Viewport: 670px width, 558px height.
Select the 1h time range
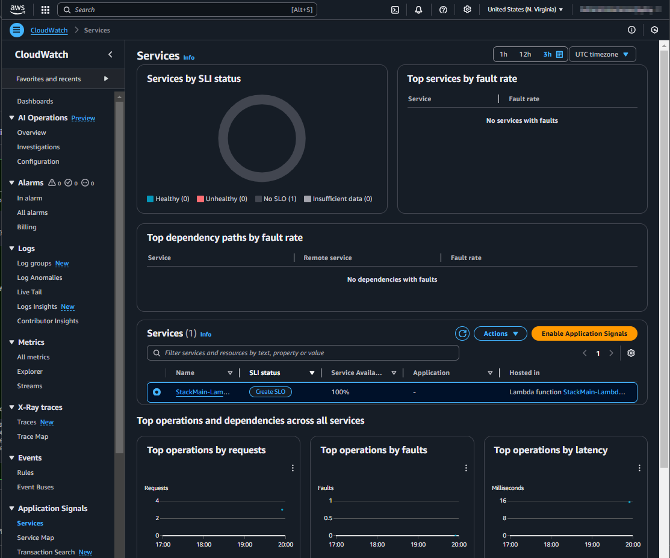pos(503,54)
